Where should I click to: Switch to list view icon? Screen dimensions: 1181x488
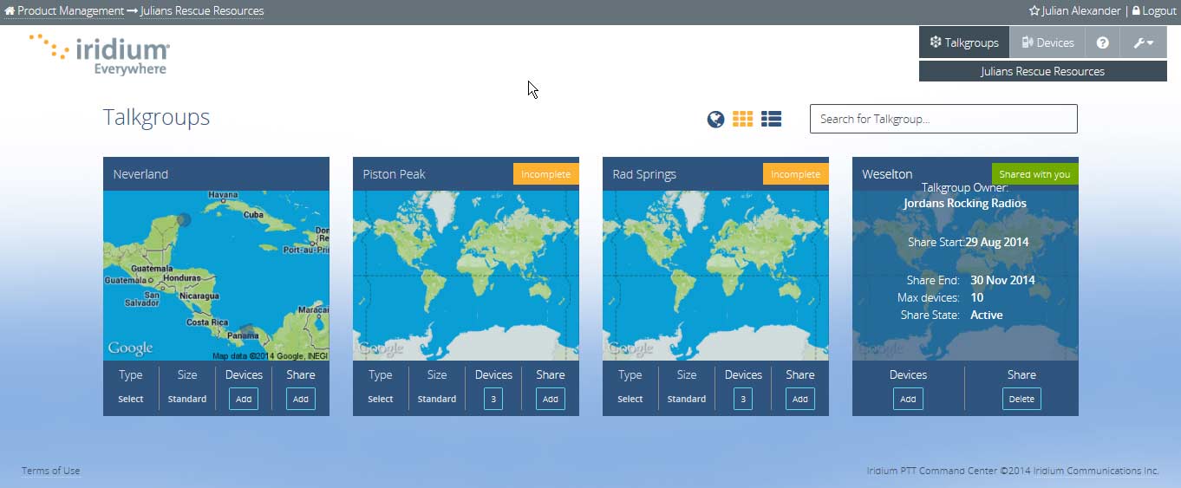click(771, 119)
